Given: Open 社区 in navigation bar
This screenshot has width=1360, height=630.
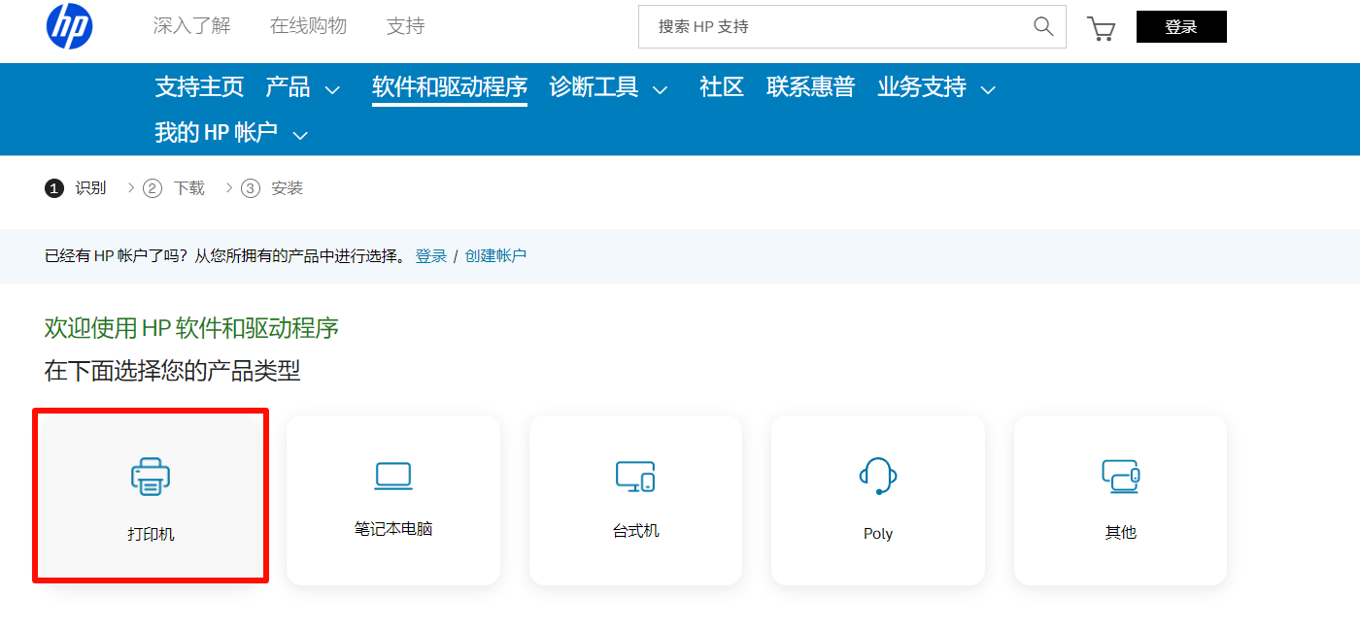Looking at the screenshot, I should pyautogui.click(x=722, y=87).
